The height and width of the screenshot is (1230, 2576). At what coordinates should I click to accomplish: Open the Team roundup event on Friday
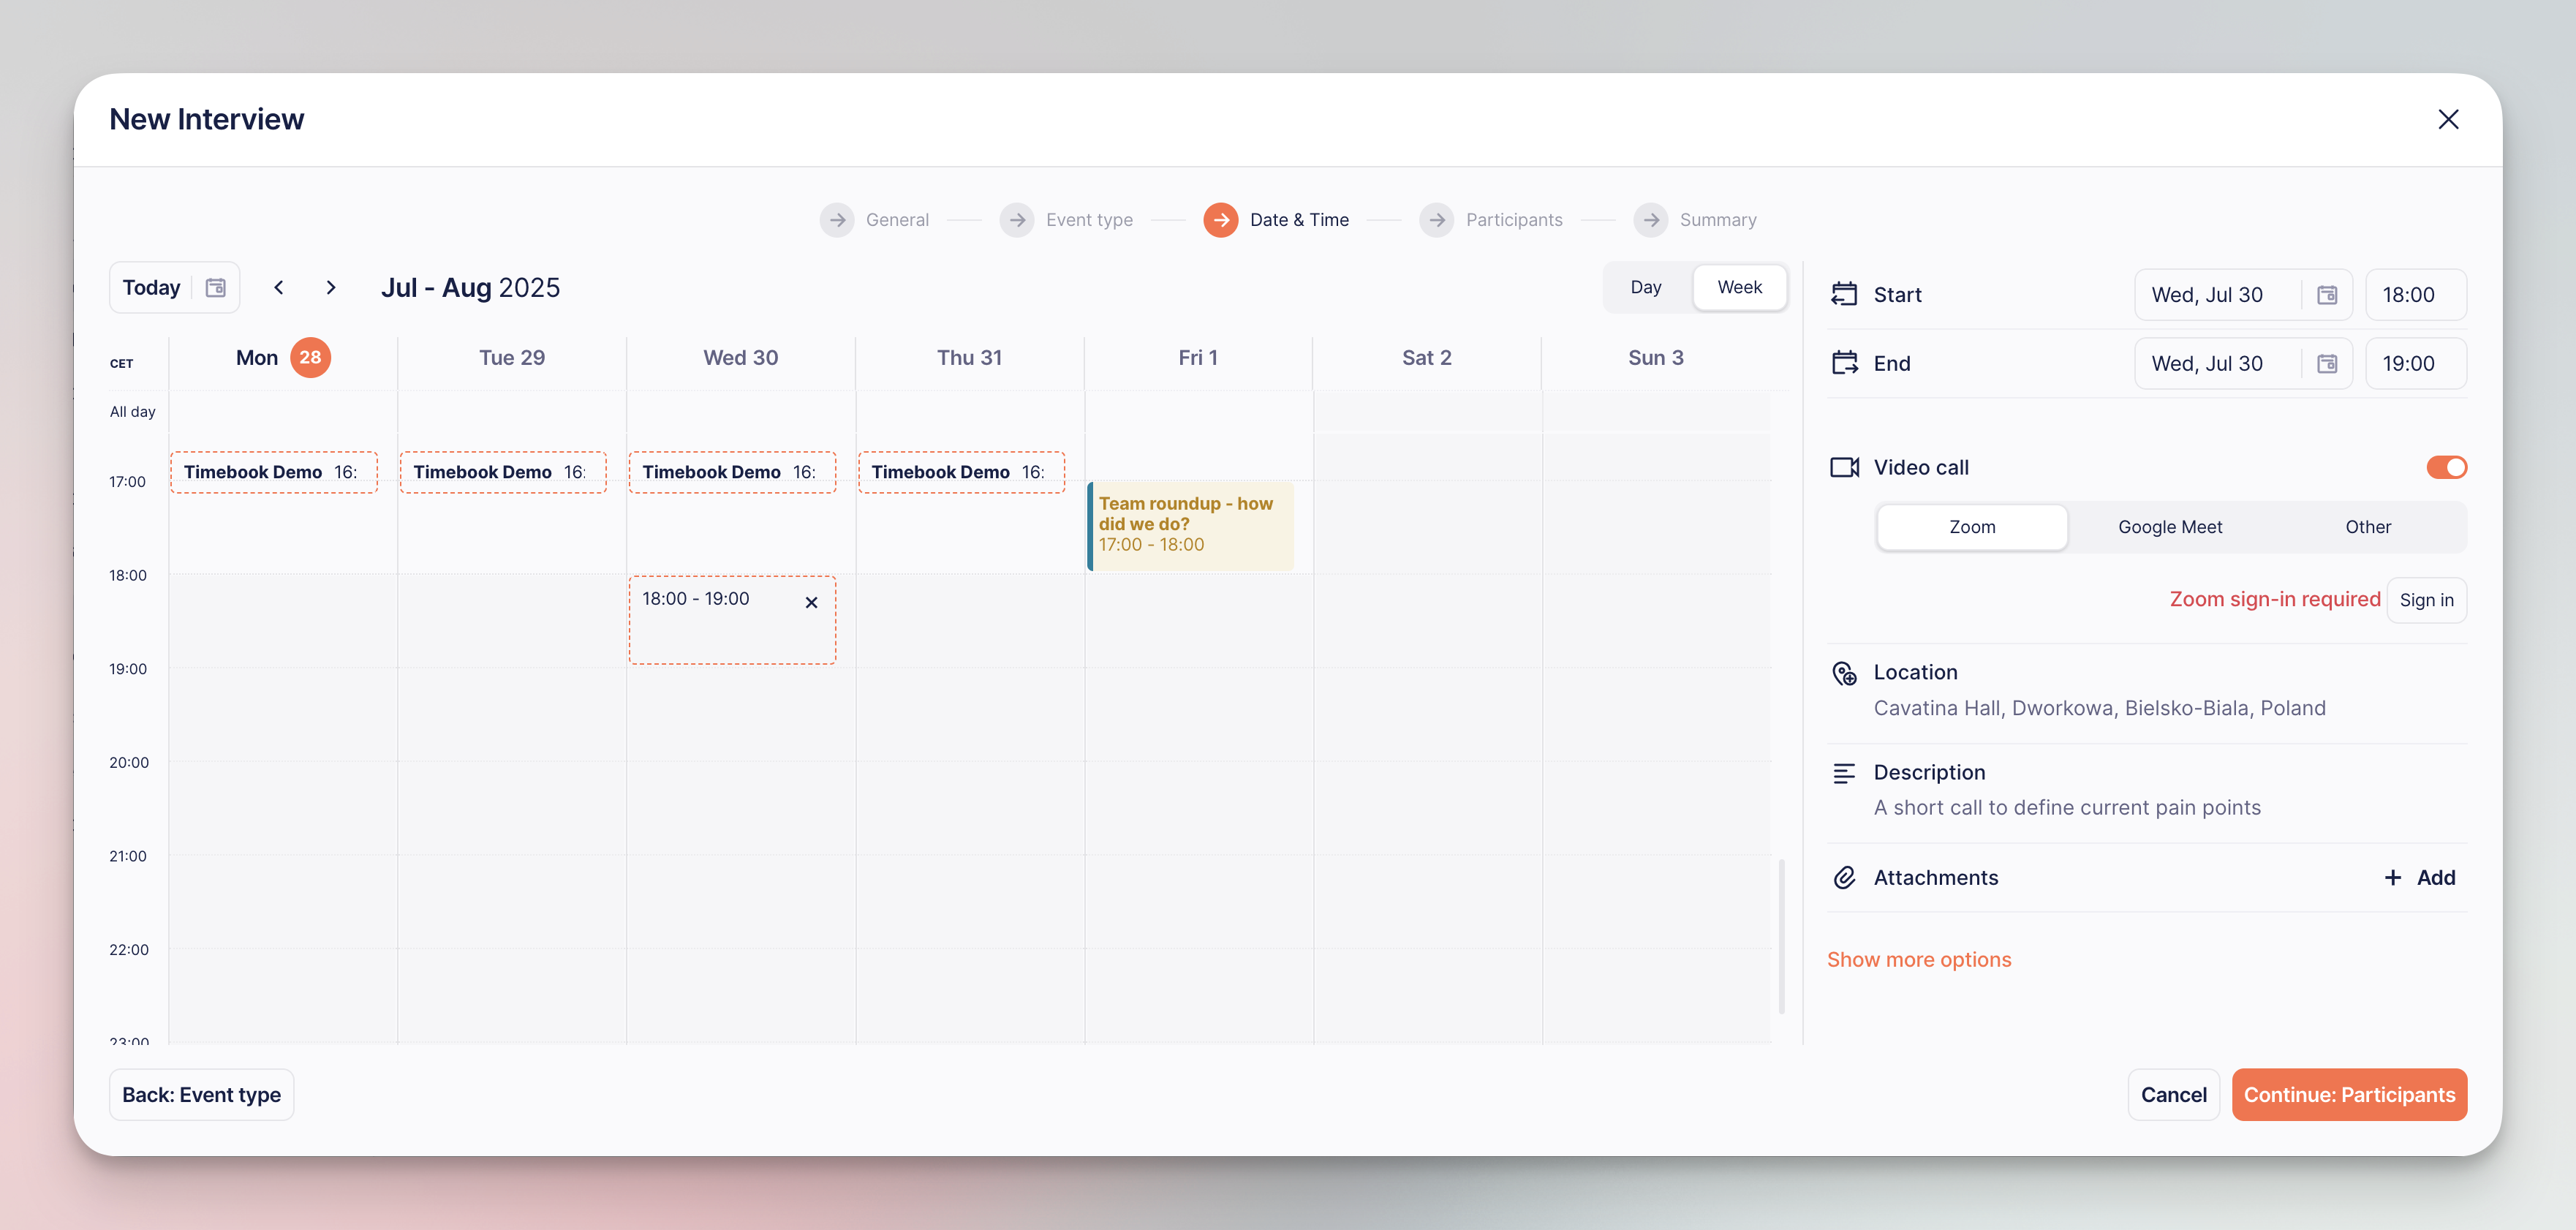(x=1190, y=526)
